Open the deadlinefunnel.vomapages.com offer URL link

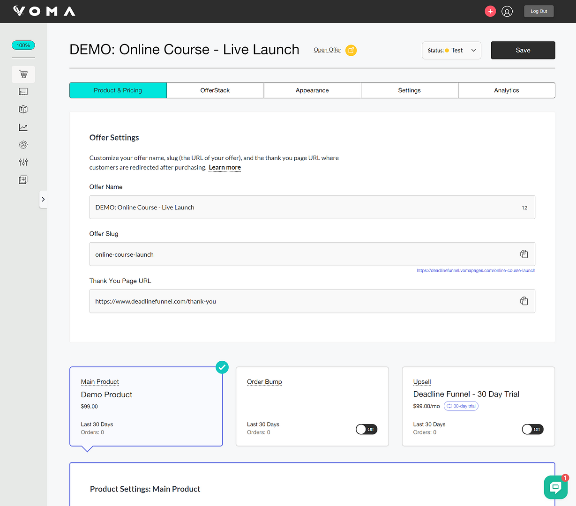[x=476, y=270]
